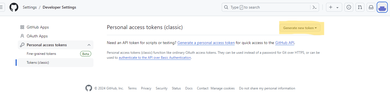Click the GitHub logo in footer
The height and width of the screenshot is (103, 390).
(x=88, y=88)
